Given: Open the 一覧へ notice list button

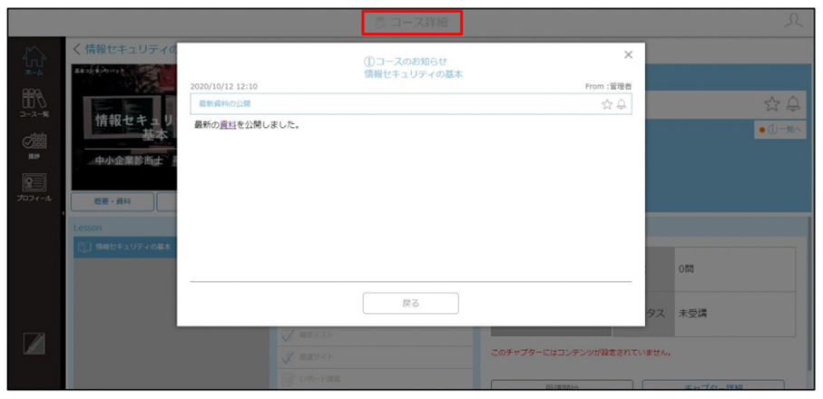Looking at the screenshot, I should pos(780,130).
